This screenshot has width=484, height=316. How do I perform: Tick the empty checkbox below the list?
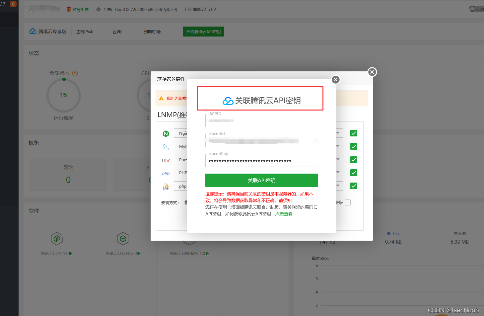[x=348, y=202]
